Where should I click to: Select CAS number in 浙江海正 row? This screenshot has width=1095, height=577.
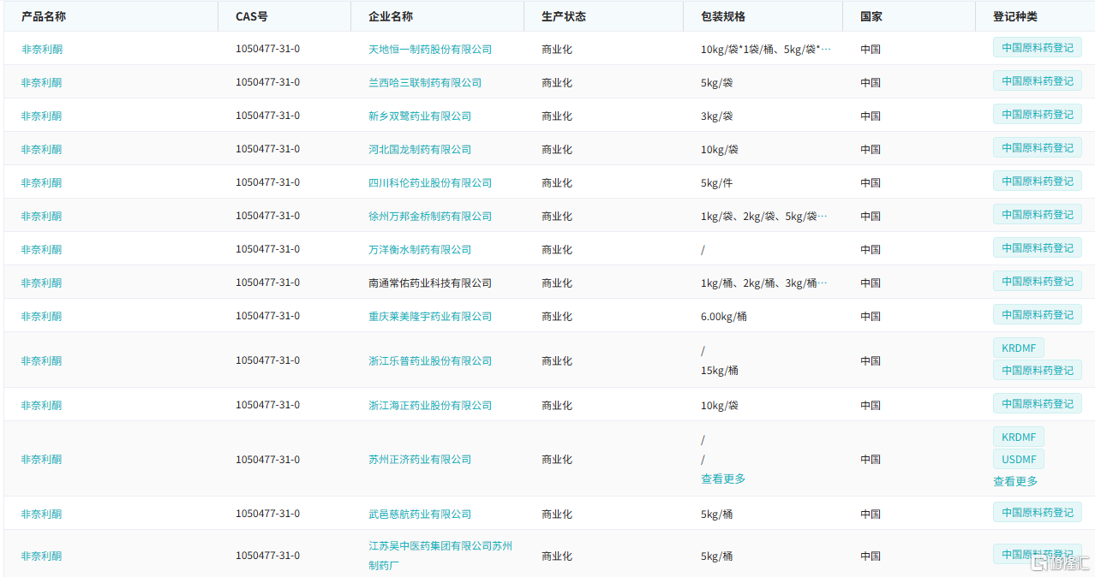click(267, 405)
